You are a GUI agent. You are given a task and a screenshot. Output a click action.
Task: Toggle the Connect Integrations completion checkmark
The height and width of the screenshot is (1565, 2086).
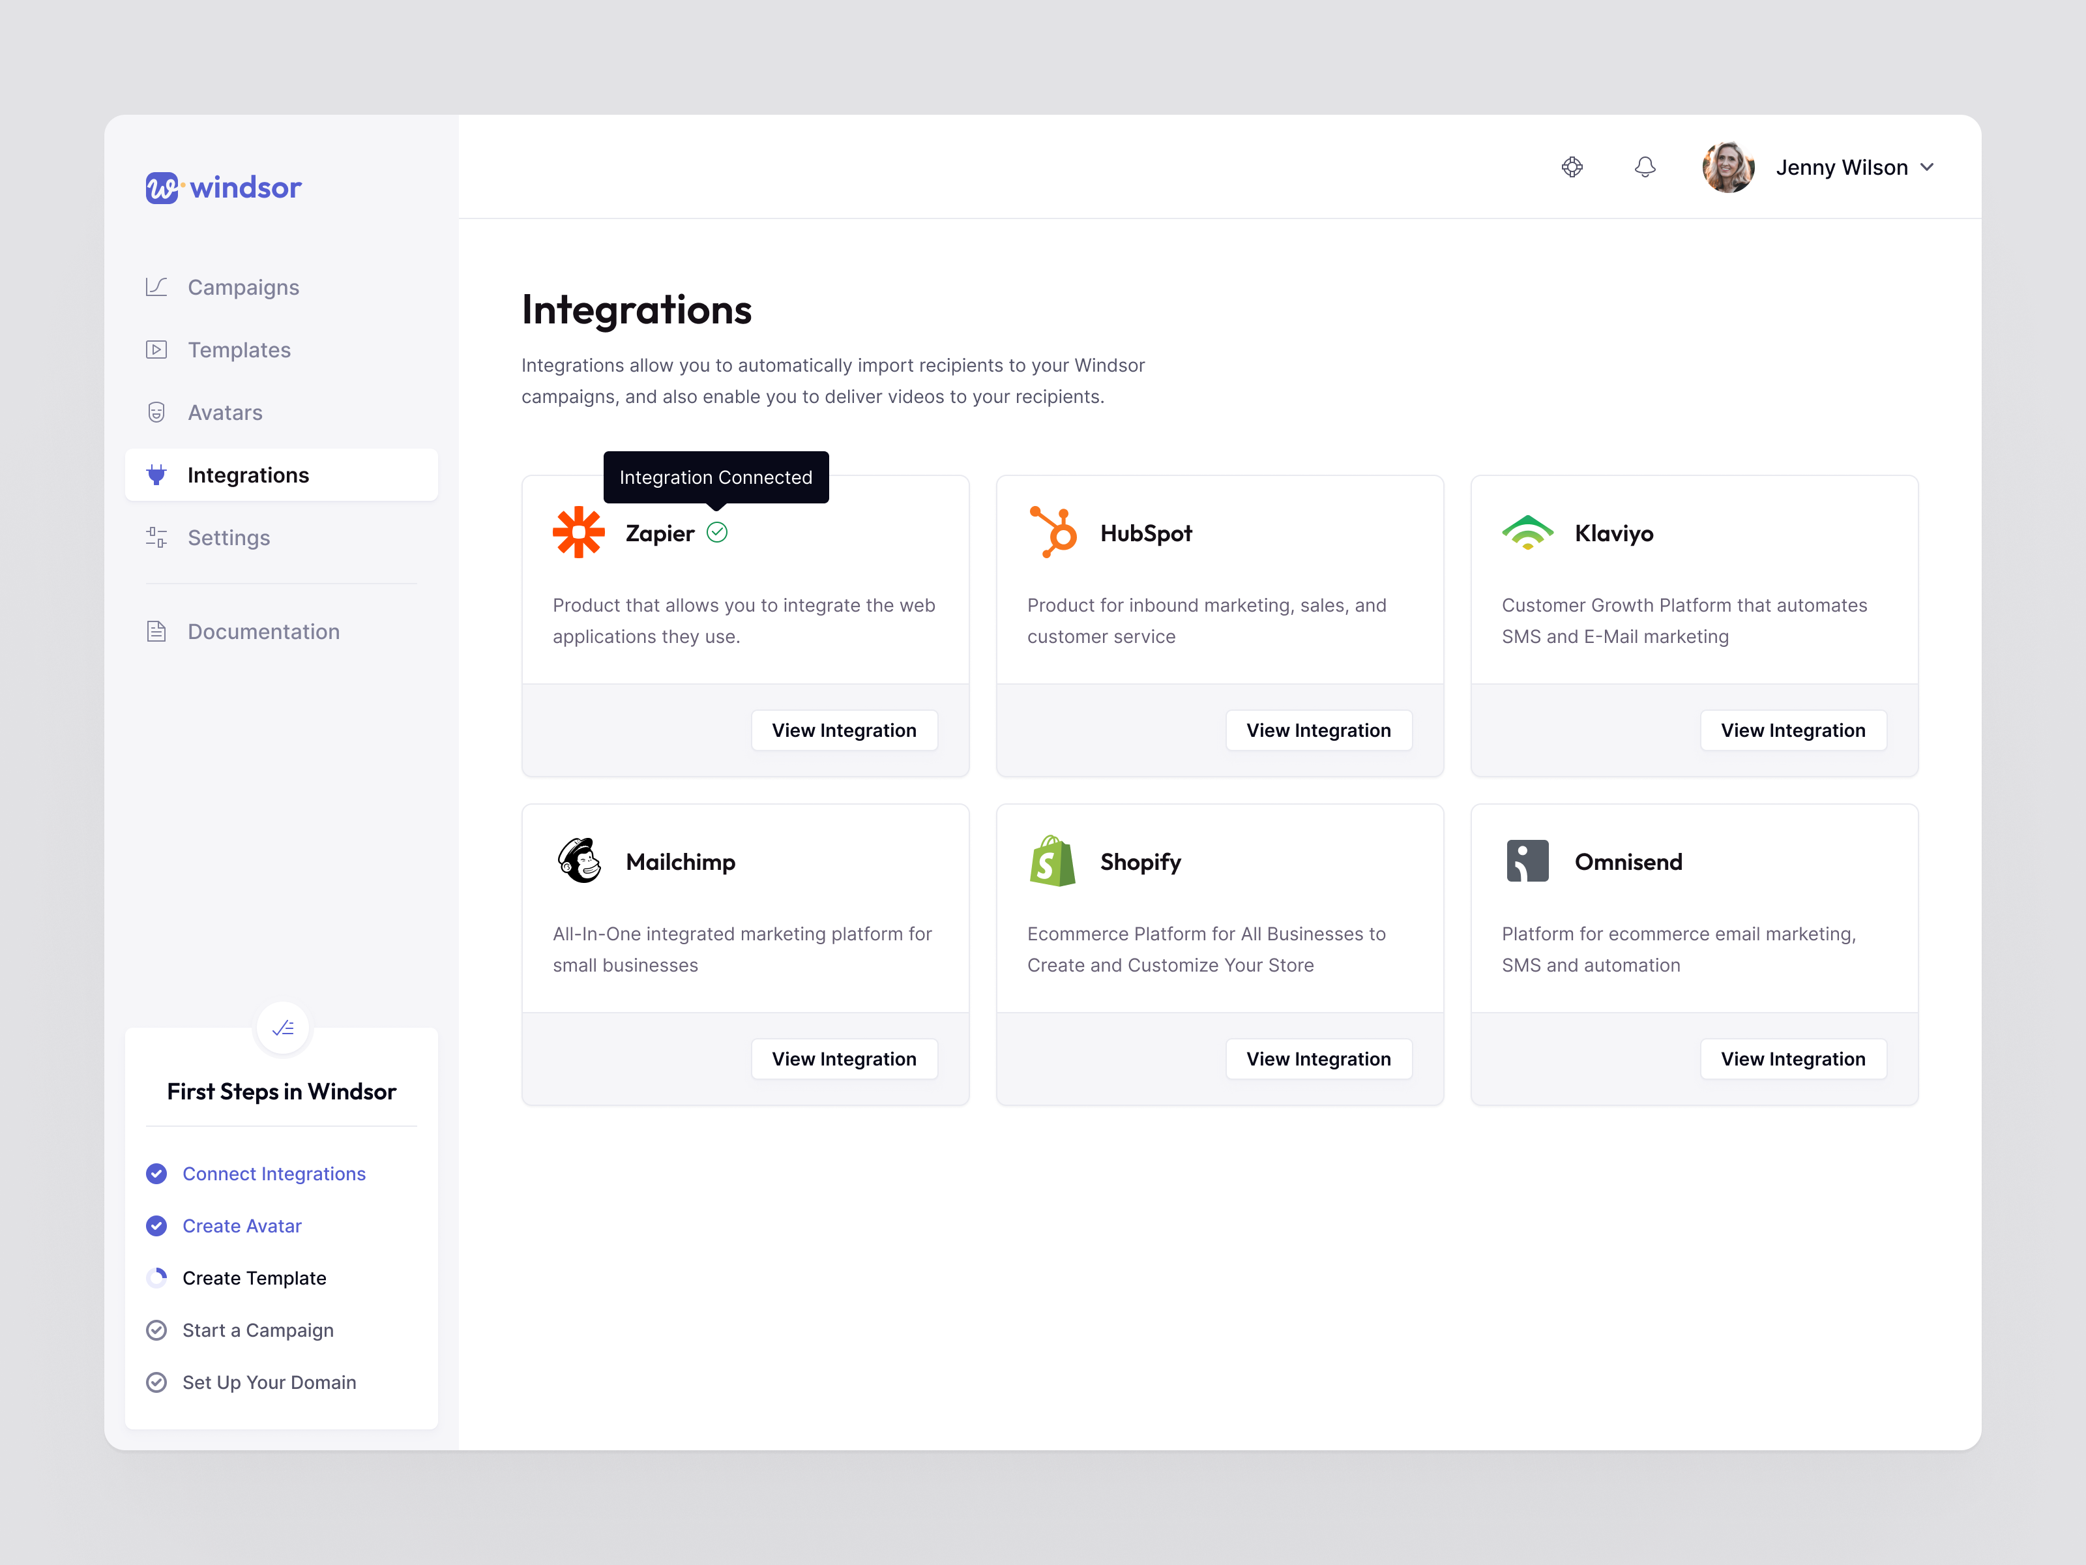point(156,1174)
